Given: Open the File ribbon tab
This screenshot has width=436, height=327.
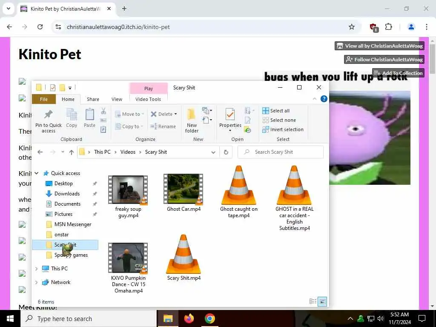Looking at the screenshot, I should coord(44,99).
